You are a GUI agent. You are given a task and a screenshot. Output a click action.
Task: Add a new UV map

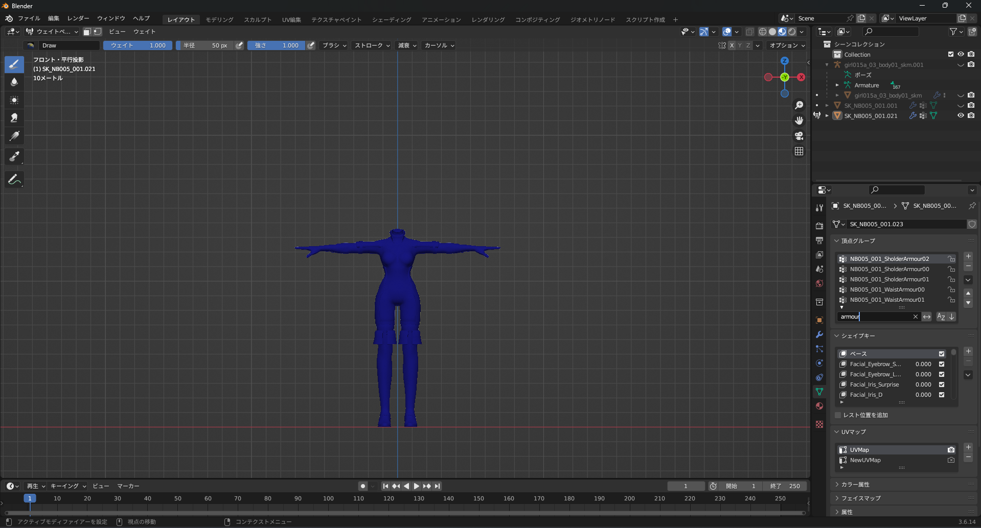(968, 447)
